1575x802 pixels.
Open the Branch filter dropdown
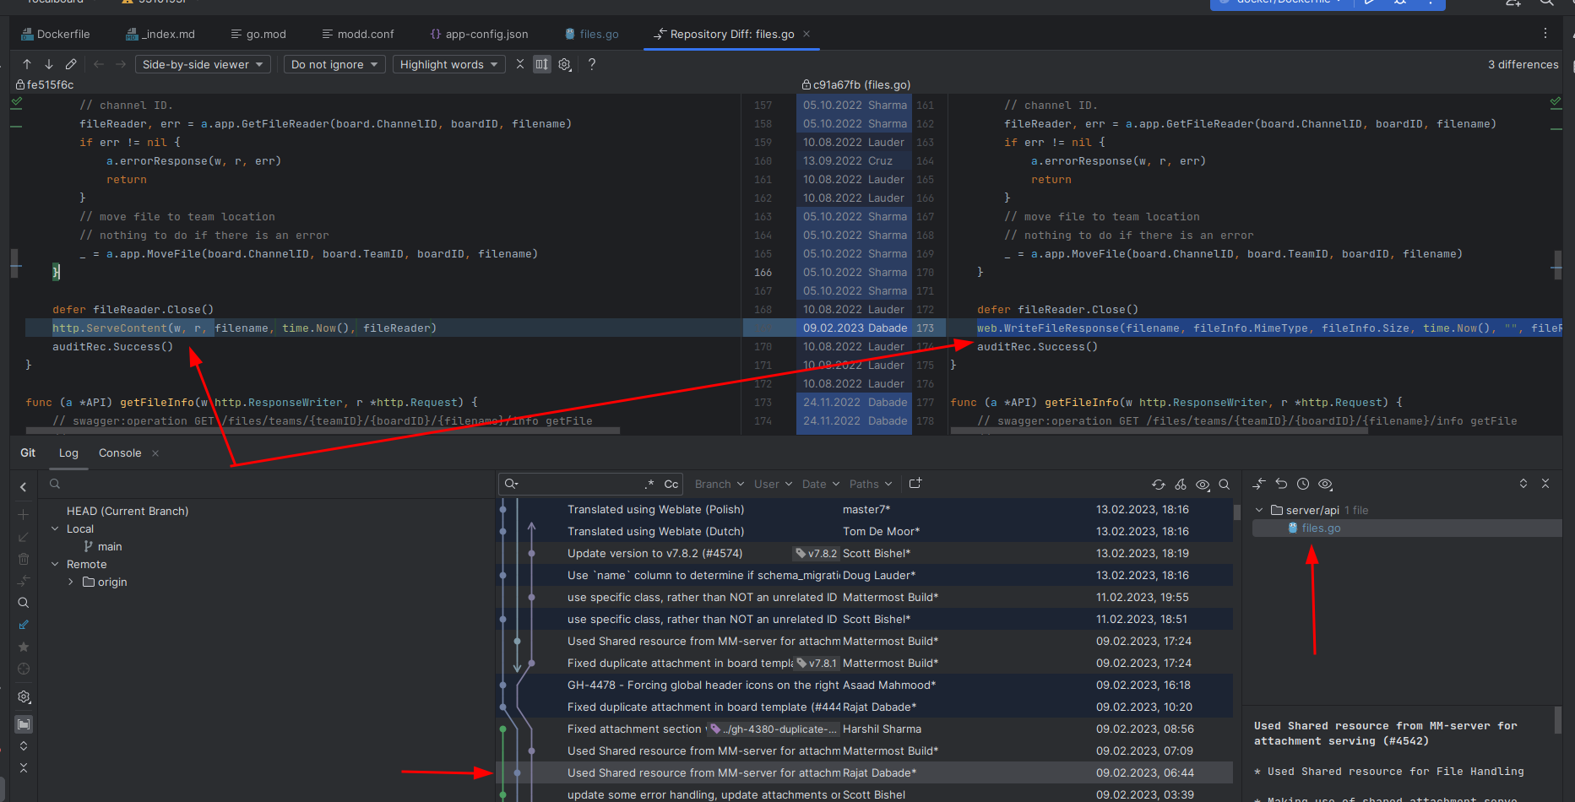click(718, 484)
